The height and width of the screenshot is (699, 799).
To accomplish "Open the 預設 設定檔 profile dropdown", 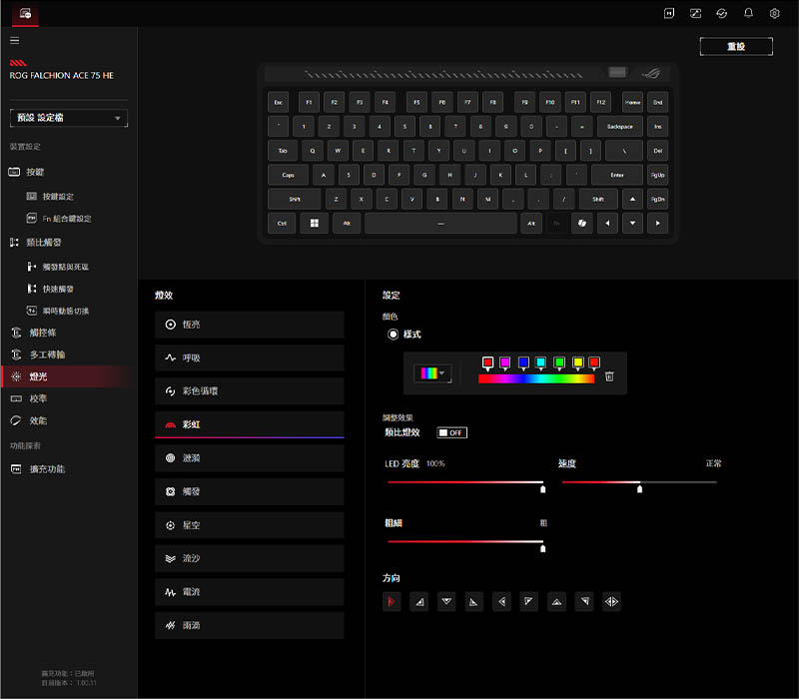I will point(69,118).
